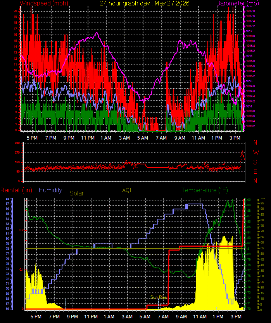Click '15' on the windspeed axis
The width and height of the screenshot is (271, 323).
16,41
